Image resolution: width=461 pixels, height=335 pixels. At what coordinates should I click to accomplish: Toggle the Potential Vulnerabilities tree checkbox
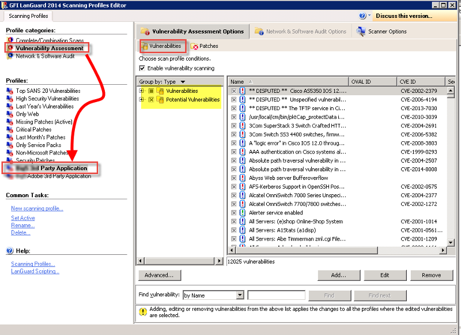(151, 100)
